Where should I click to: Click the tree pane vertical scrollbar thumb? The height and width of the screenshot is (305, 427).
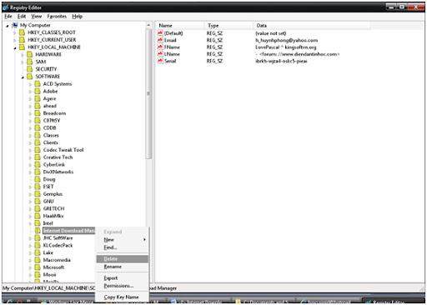click(x=148, y=93)
